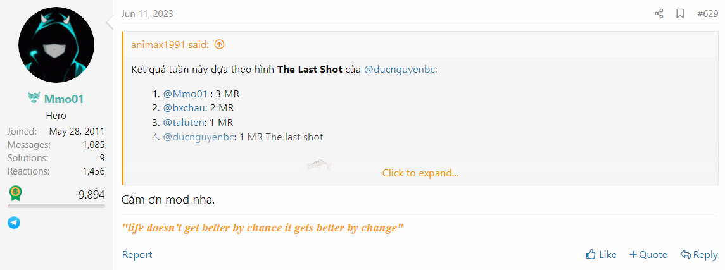This screenshot has width=725, height=270.
Task: Open the @taluten mention link
Action: coord(184,123)
